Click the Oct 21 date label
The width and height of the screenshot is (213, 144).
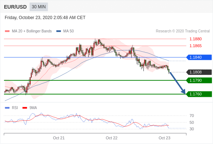(59, 138)
